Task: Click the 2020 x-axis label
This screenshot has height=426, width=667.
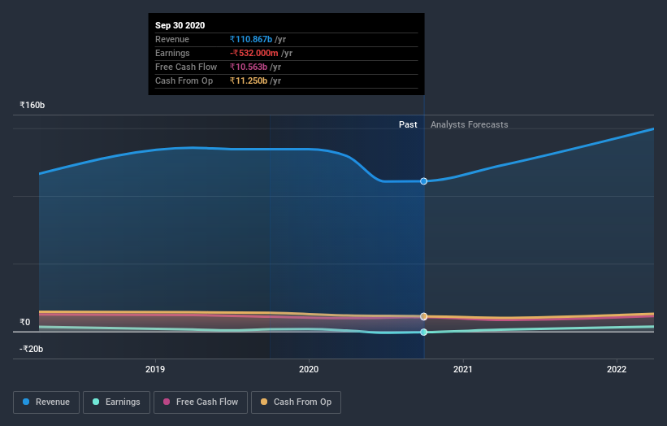Action: (x=309, y=369)
